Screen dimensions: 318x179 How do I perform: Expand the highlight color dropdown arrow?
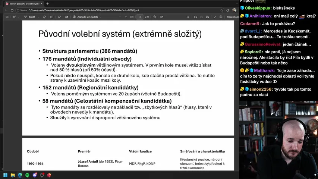19,17
